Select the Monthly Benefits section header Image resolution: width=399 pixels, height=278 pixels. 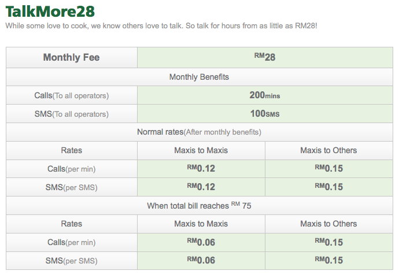tap(199, 77)
